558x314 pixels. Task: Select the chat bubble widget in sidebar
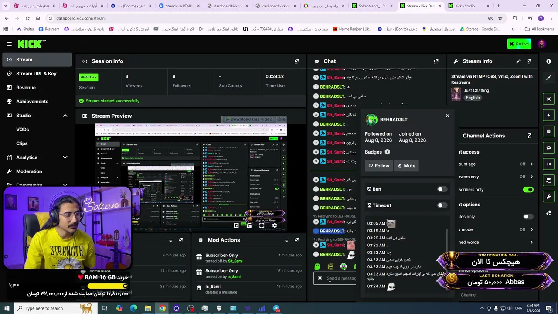[x=549, y=148]
